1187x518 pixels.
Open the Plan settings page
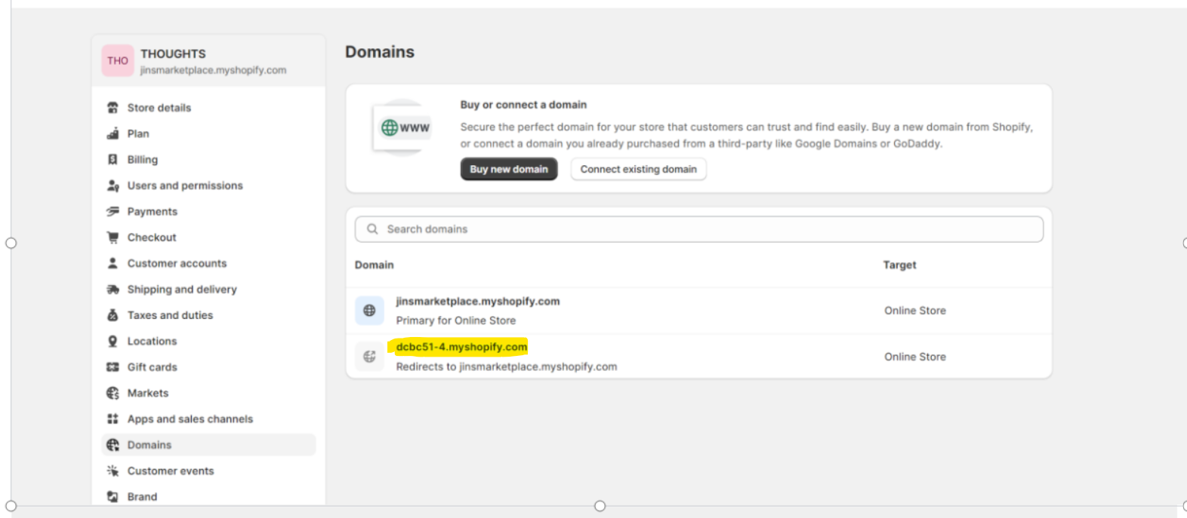[138, 133]
